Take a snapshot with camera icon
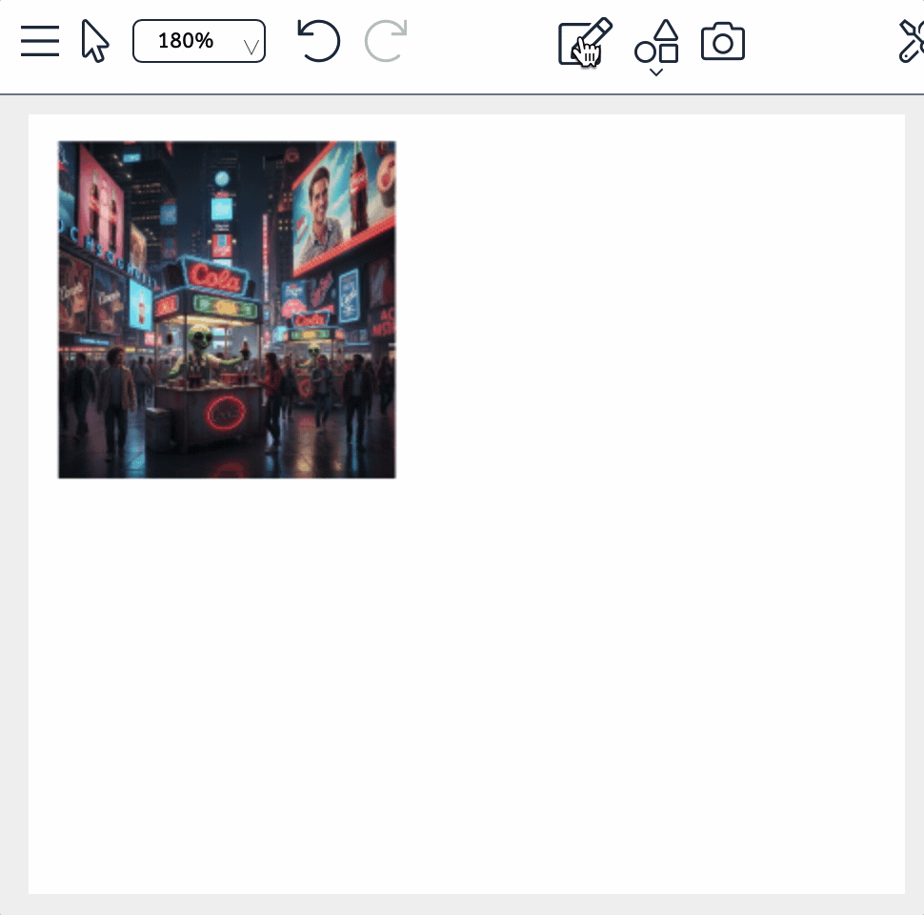The image size is (924, 915). click(x=722, y=41)
